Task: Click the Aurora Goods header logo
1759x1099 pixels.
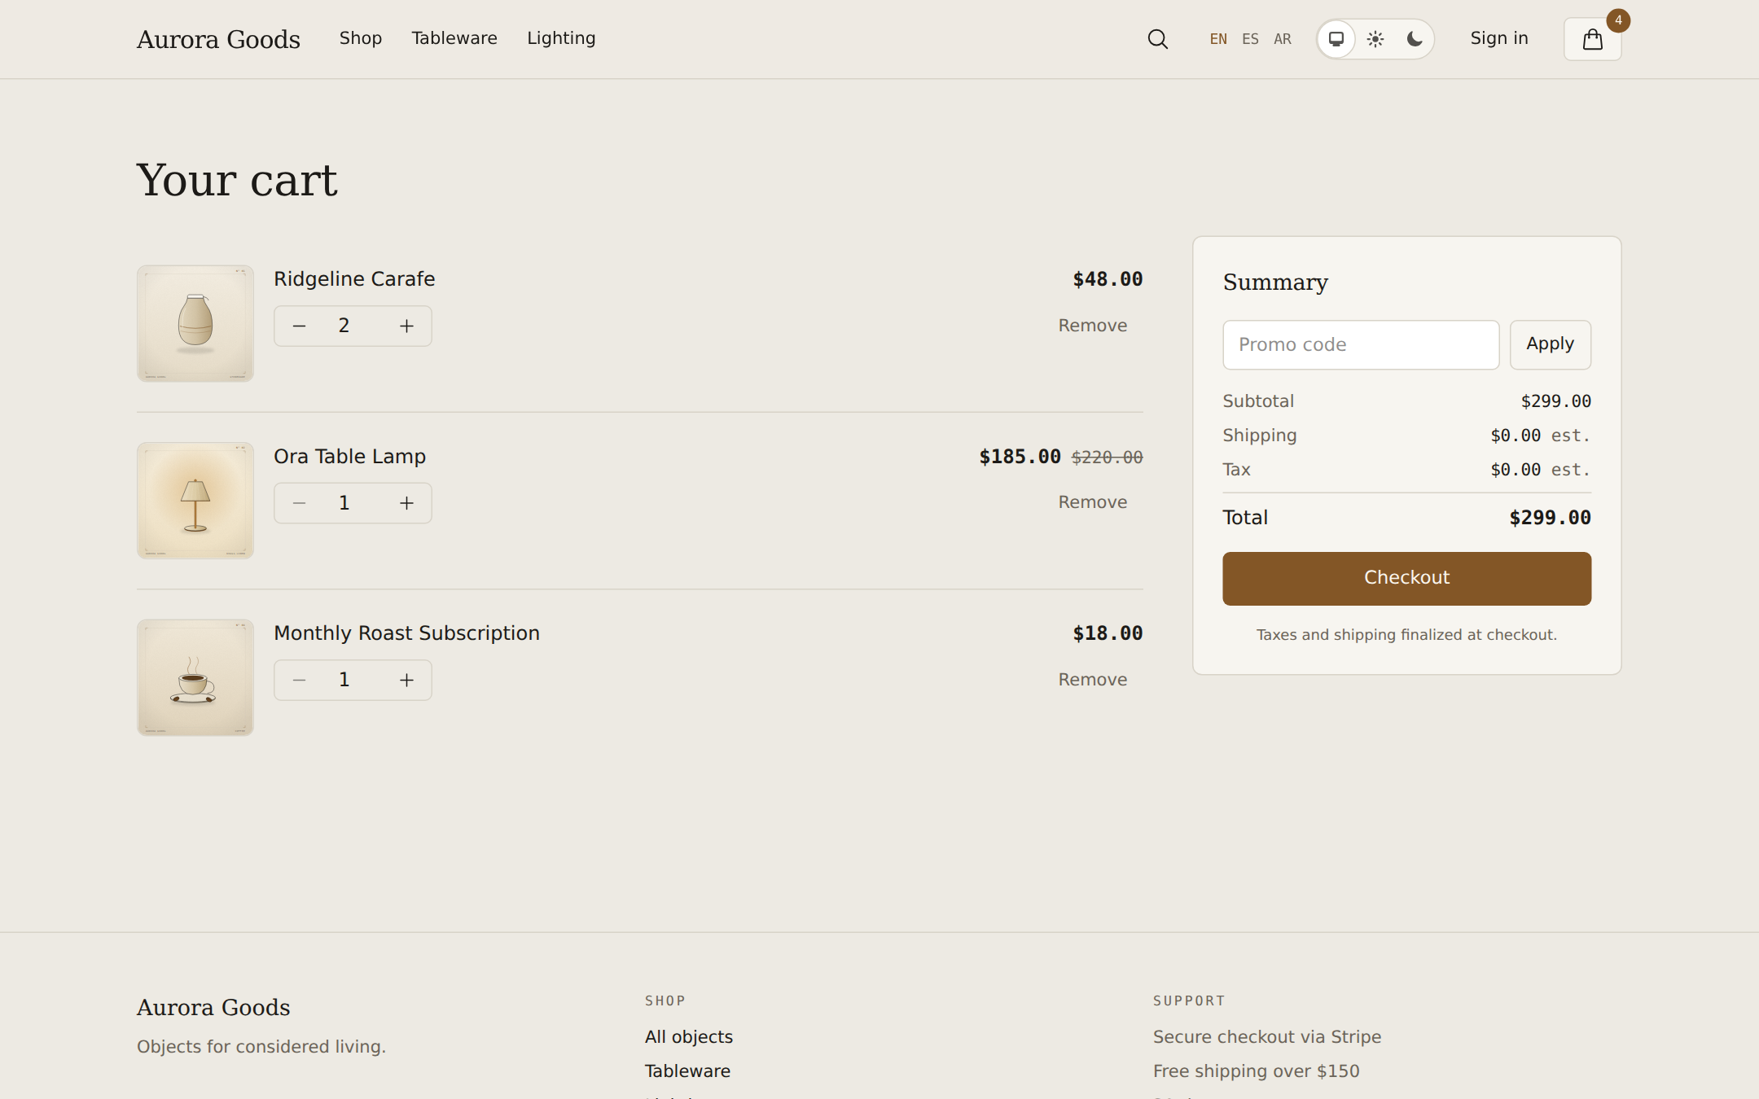Action: (x=218, y=39)
